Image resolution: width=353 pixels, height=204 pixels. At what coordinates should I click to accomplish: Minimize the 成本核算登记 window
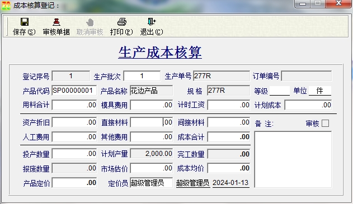pos(303,4)
